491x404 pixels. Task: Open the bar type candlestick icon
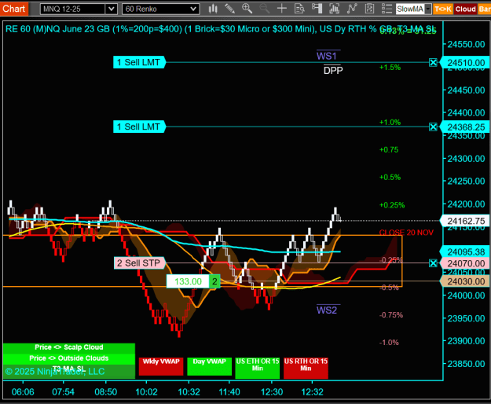click(213, 9)
